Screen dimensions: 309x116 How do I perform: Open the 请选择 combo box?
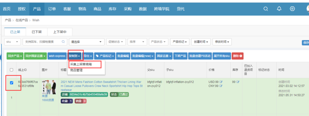[x=87, y=42]
